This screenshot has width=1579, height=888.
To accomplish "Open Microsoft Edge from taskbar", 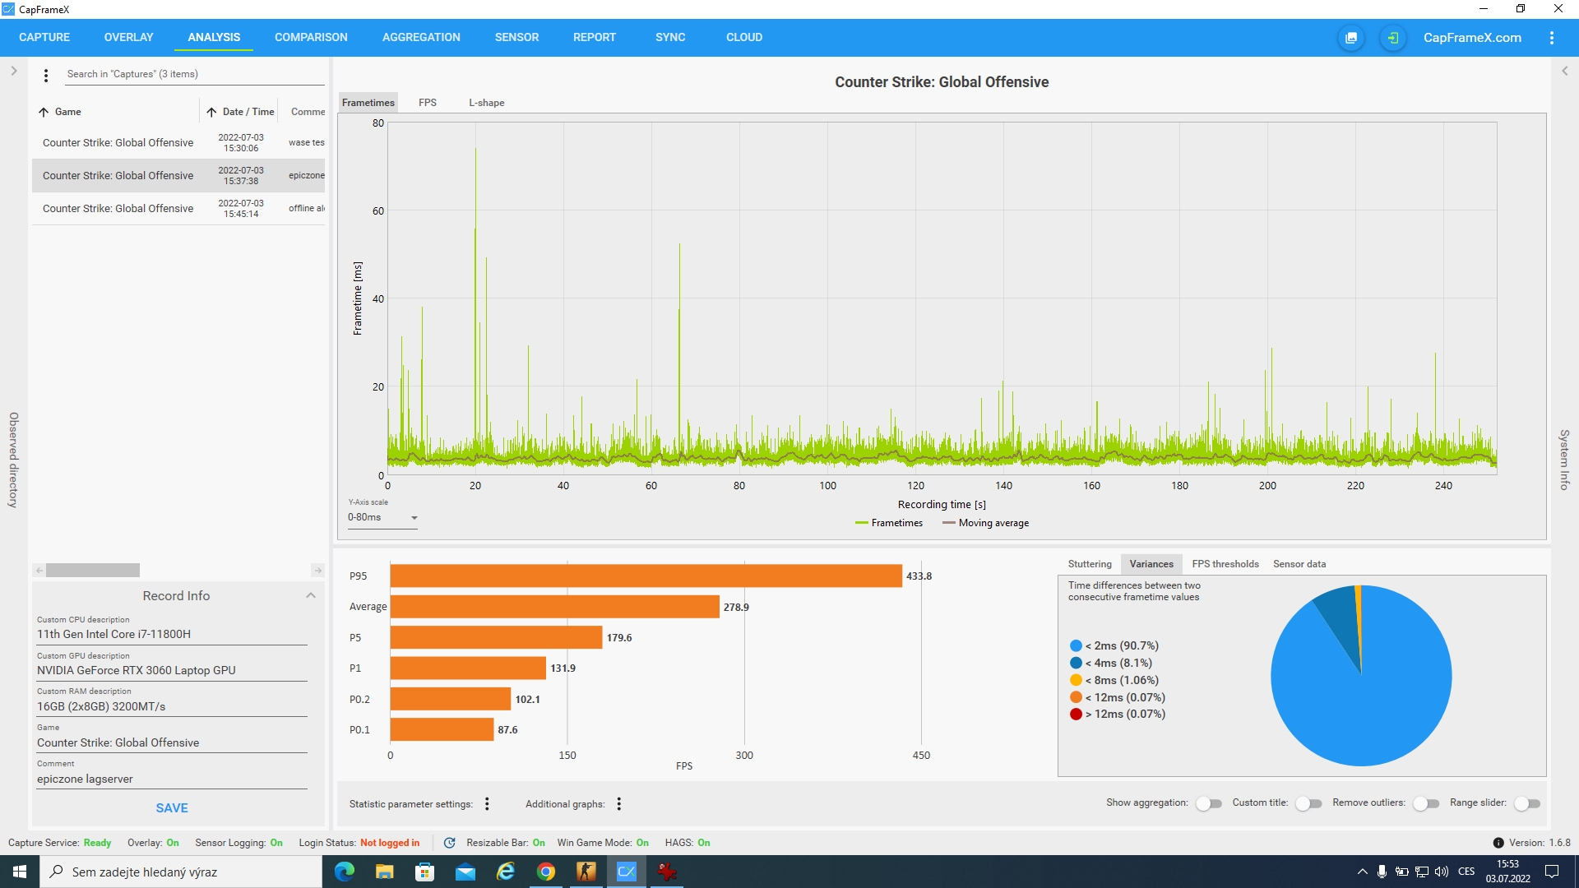I will pyautogui.click(x=345, y=872).
